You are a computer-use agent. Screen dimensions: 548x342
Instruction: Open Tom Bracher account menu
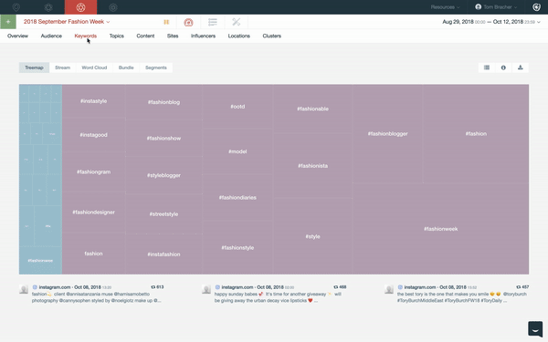pos(496,7)
